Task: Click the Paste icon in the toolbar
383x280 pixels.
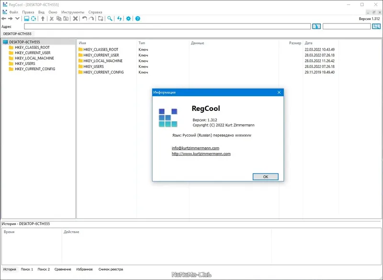Action: (x=66, y=19)
